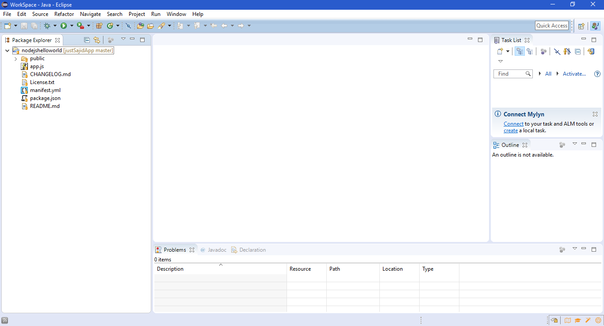Create a New Java Class
604x326 pixels.
[110, 26]
